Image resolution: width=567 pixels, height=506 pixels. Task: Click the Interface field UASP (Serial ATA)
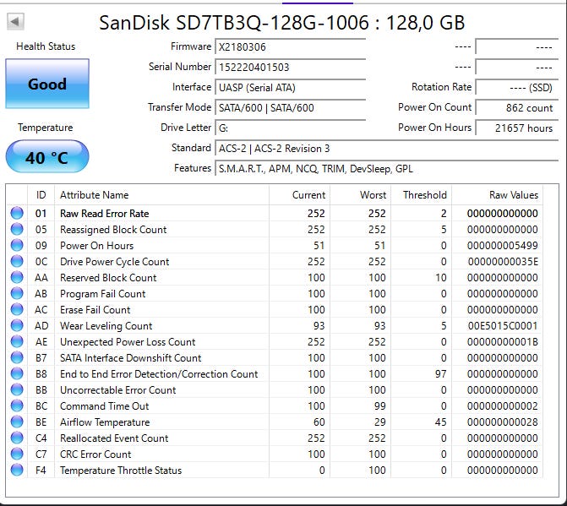coord(291,88)
